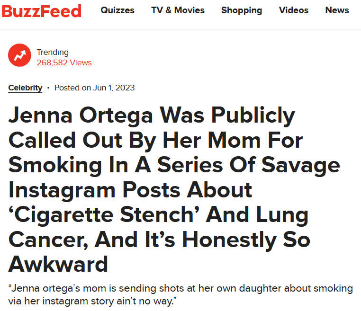
Task: Click the 268,582 Views counter
Action: pos(64,62)
